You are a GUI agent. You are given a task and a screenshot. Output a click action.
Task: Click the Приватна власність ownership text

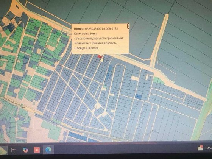point(104,43)
